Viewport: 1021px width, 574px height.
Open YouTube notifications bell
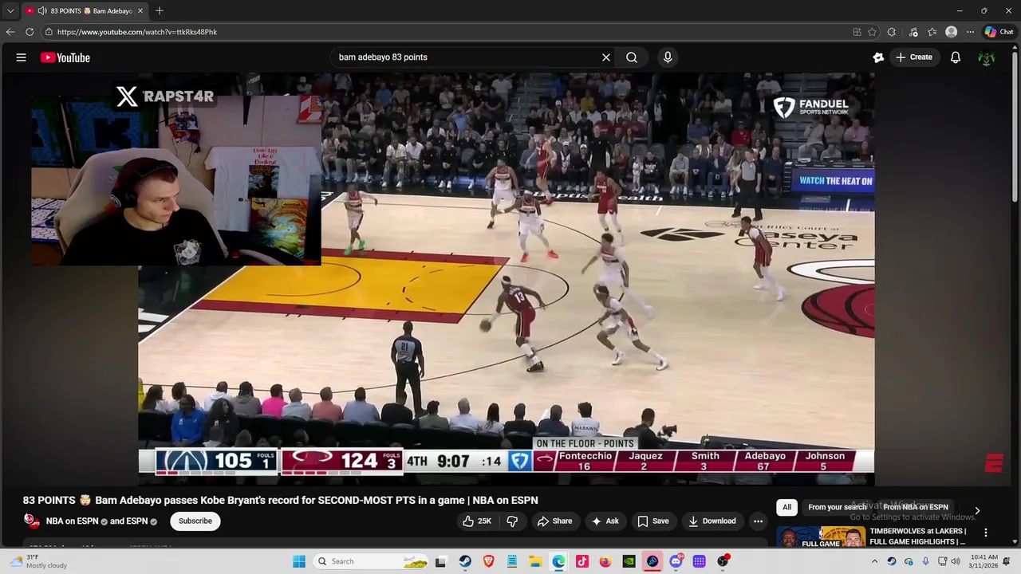tap(956, 57)
